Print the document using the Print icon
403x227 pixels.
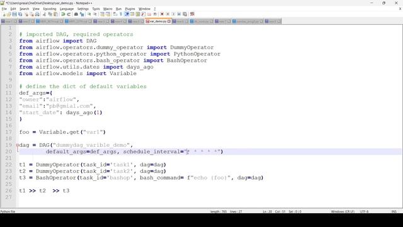point(37,14)
